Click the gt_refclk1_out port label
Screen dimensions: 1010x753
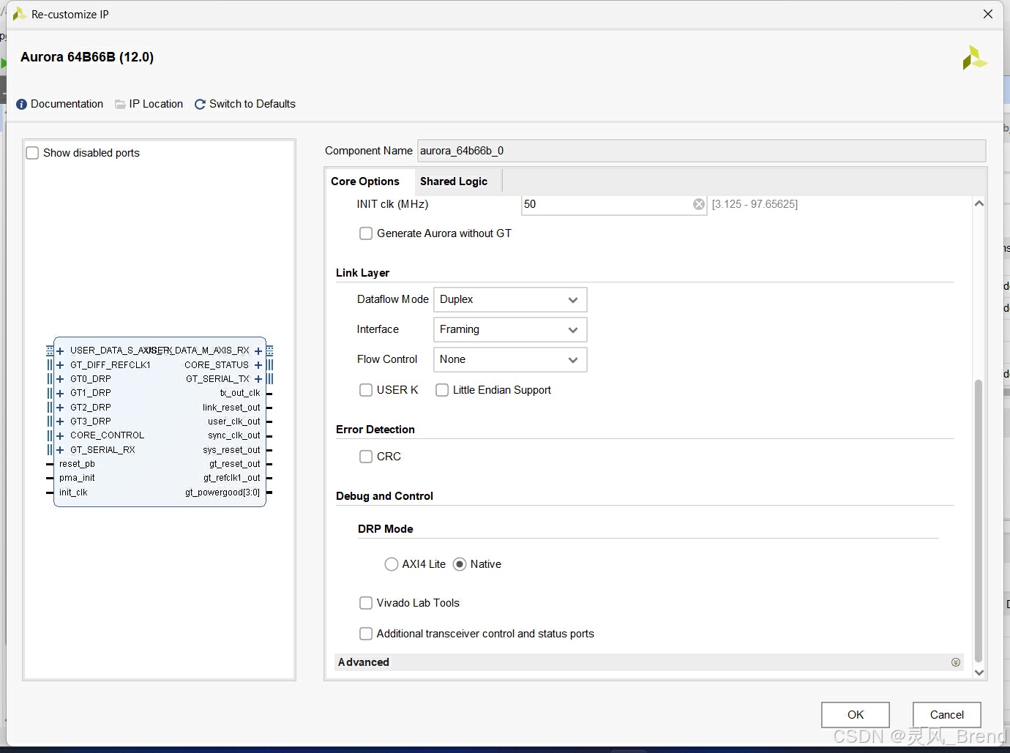tap(232, 478)
